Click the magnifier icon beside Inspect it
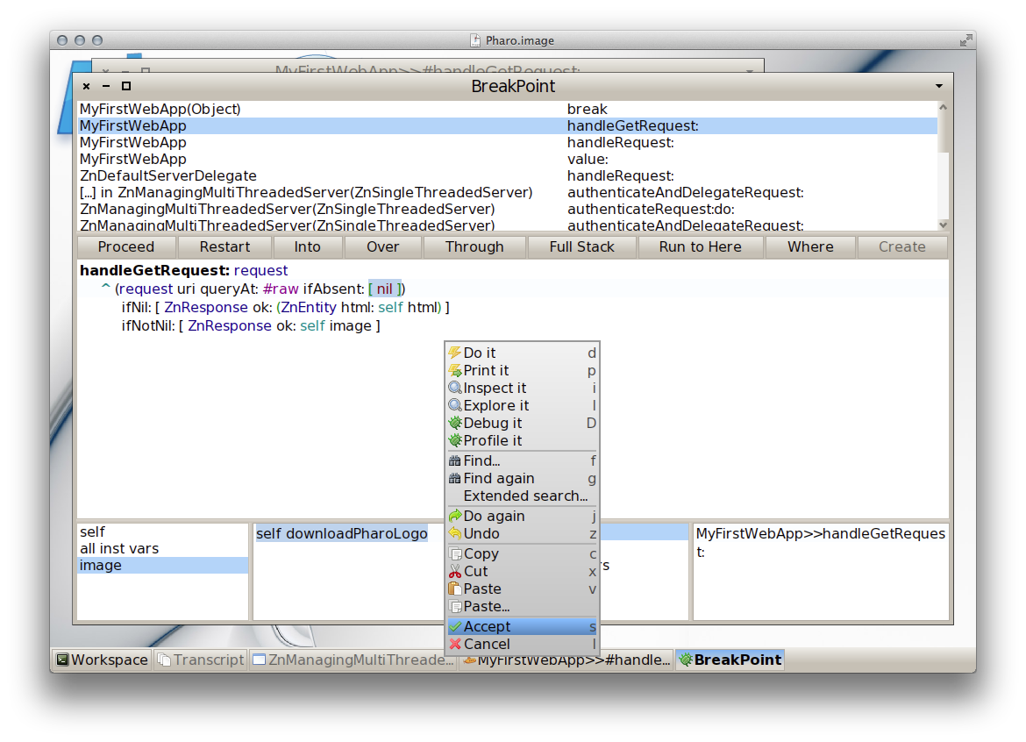The image size is (1026, 742). [x=455, y=388]
